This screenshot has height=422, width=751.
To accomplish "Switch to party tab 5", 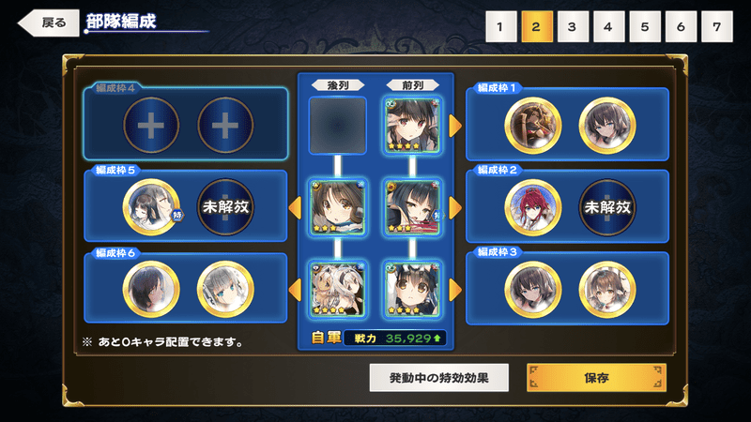I will click(x=645, y=27).
